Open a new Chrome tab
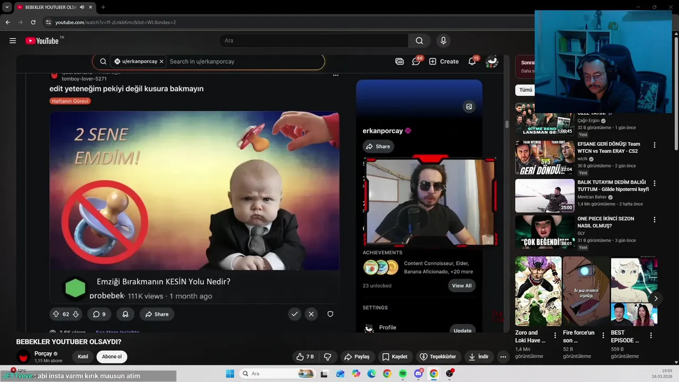The height and width of the screenshot is (382, 679). click(103, 7)
